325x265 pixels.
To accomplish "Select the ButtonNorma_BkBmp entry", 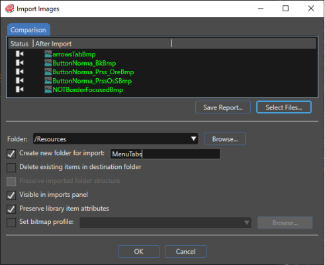I will (84, 63).
